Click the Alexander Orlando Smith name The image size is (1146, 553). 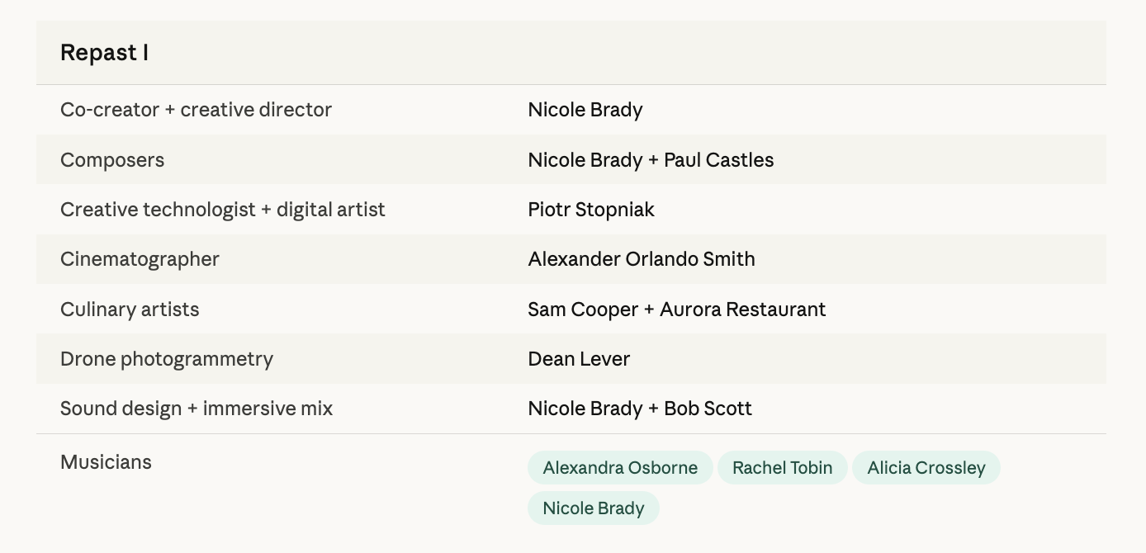[642, 259]
